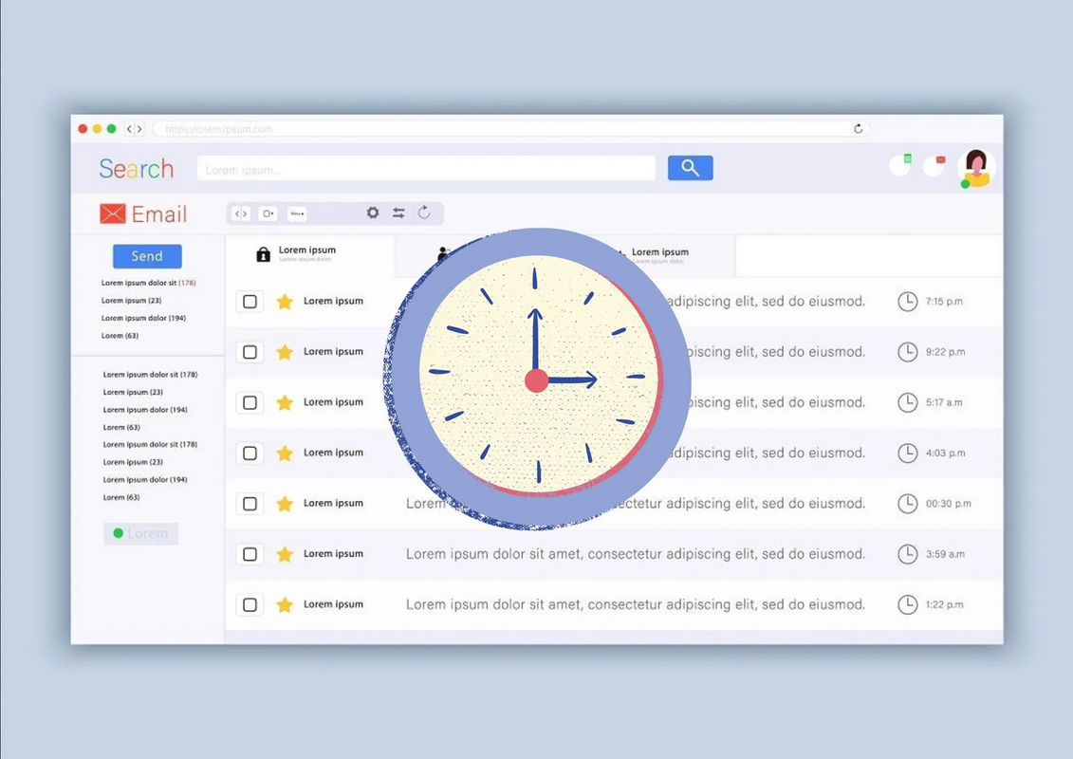Click the clock icon beside 7:15 p.m
Screen dimensions: 1073x759
pos(907,301)
